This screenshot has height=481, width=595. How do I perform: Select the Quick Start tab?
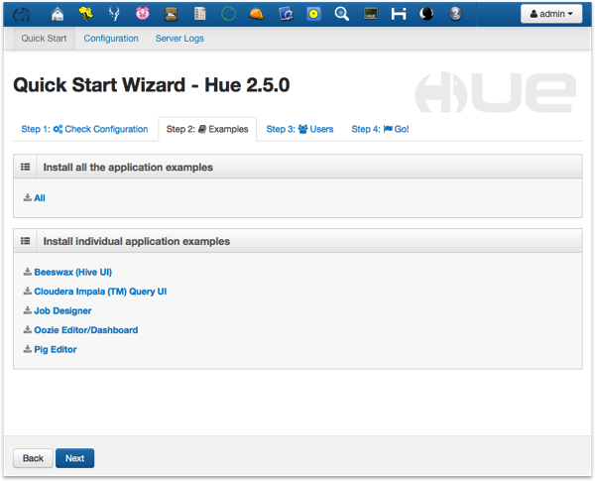tap(44, 39)
